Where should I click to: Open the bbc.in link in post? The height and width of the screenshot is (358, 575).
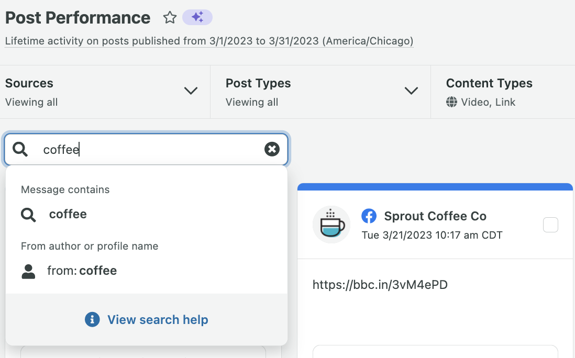tap(380, 285)
